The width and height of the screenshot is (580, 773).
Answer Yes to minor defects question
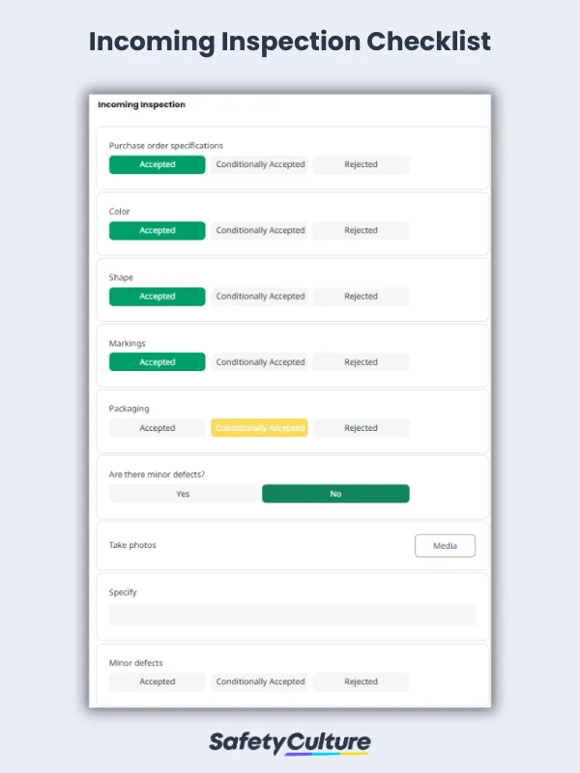tap(183, 494)
